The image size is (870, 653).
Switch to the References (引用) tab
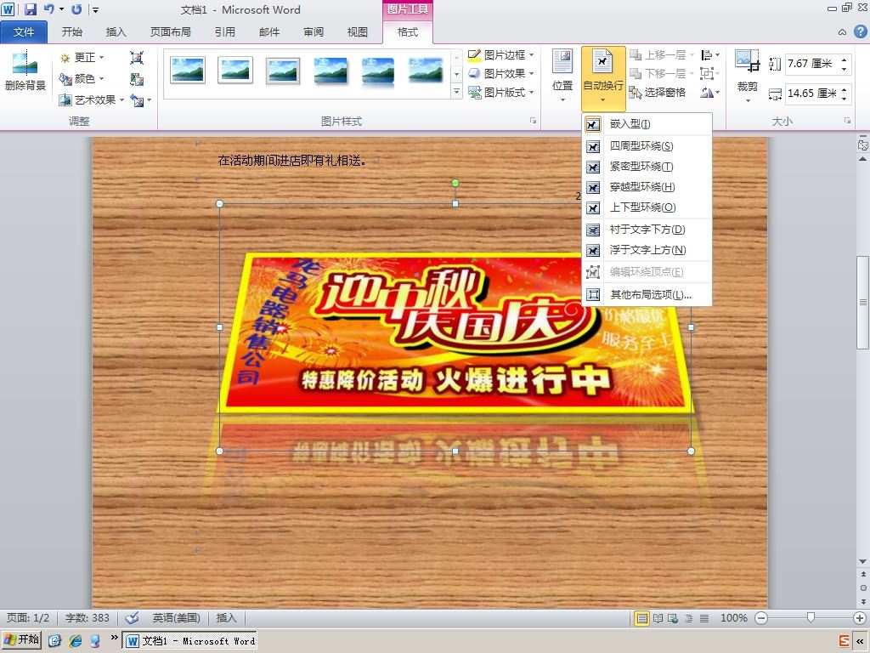click(x=224, y=32)
